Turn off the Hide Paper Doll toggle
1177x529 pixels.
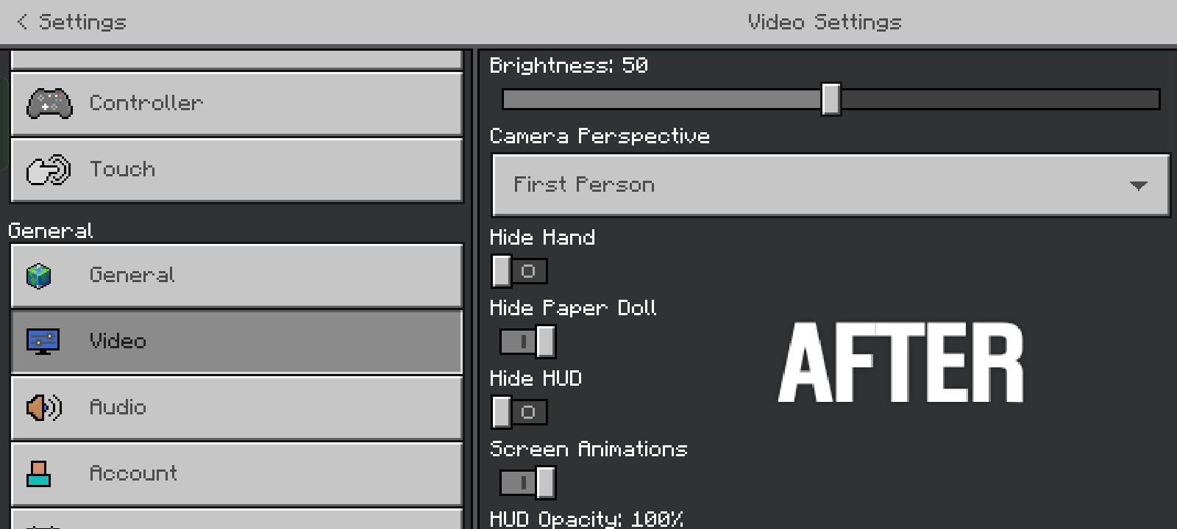527,342
